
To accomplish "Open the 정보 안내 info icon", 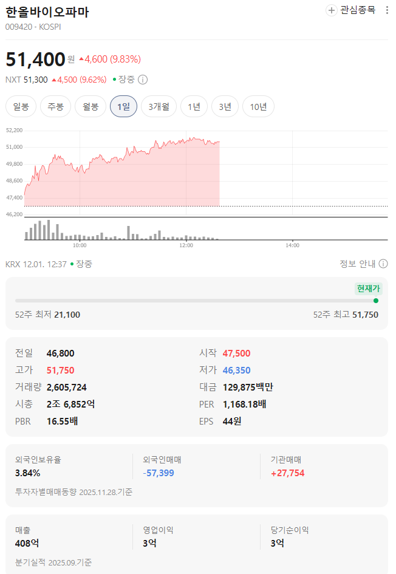I will (383, 264).
